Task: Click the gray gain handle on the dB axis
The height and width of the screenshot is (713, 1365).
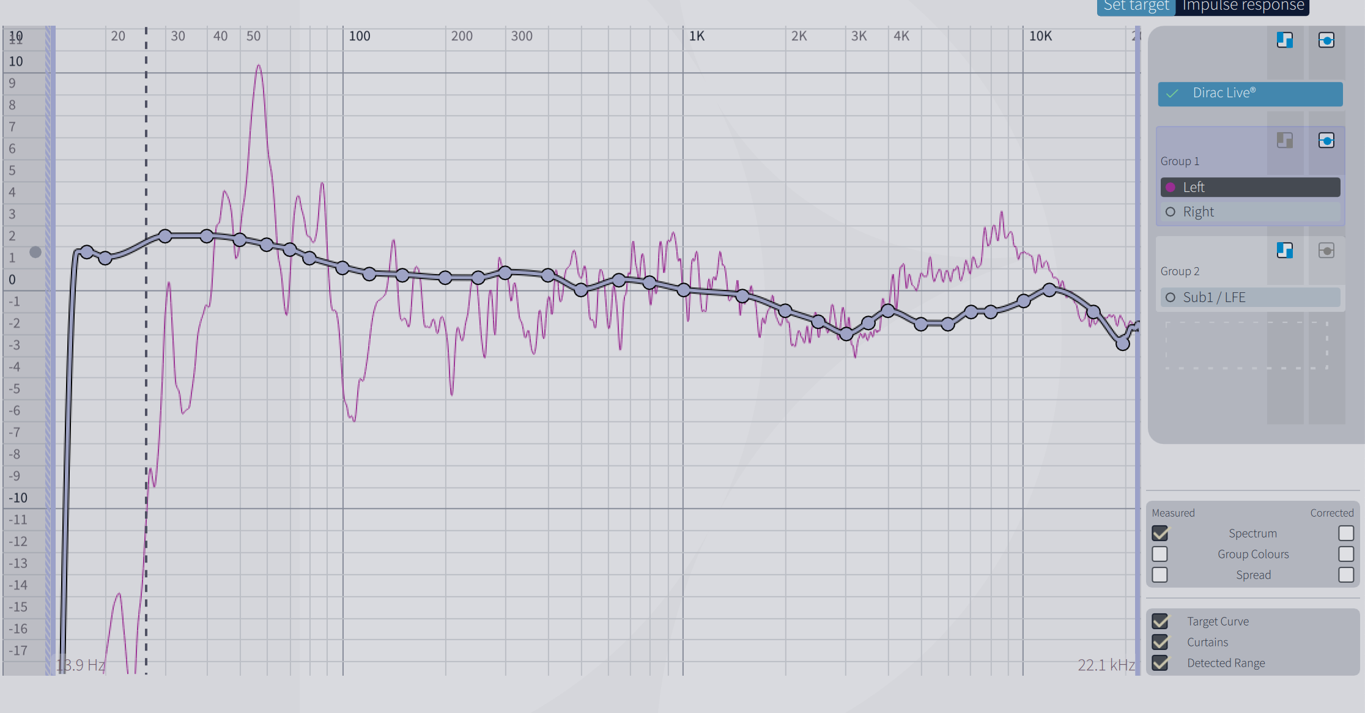Action: 35,252
